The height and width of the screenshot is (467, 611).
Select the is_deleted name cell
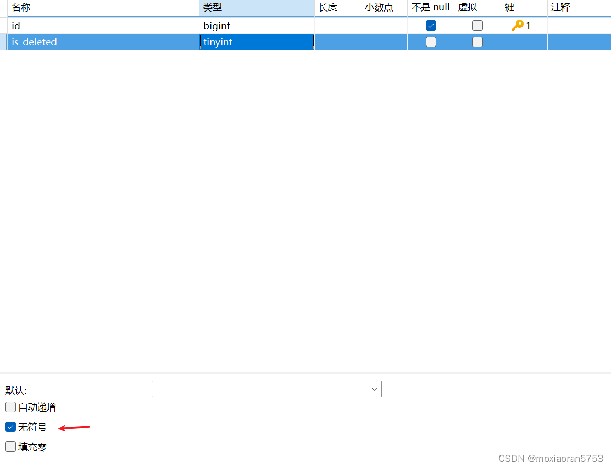click(103, 42)
